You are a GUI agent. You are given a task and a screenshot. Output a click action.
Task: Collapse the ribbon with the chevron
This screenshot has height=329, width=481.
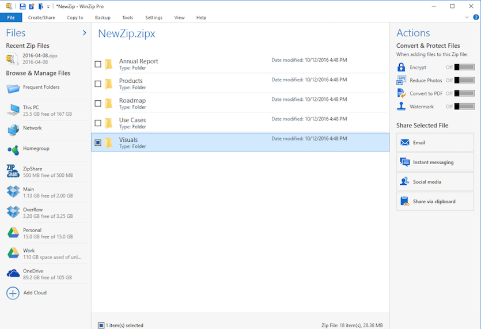point(467,17)
